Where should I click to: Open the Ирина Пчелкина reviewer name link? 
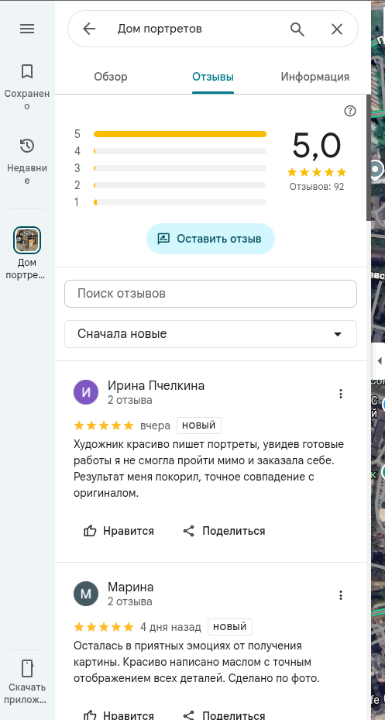(x=156, y=386)
